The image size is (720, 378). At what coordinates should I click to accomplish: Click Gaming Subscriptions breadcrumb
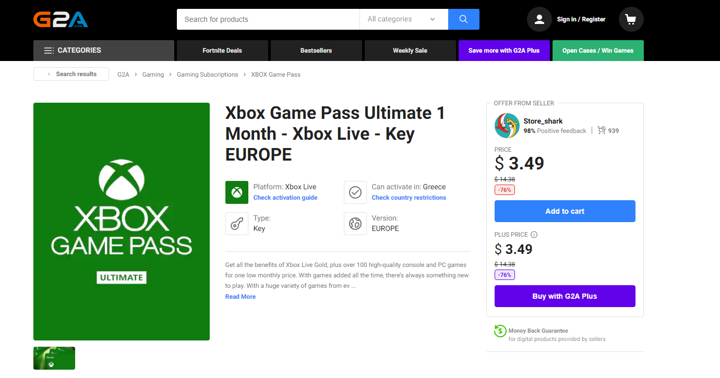(x=208, y=75)
